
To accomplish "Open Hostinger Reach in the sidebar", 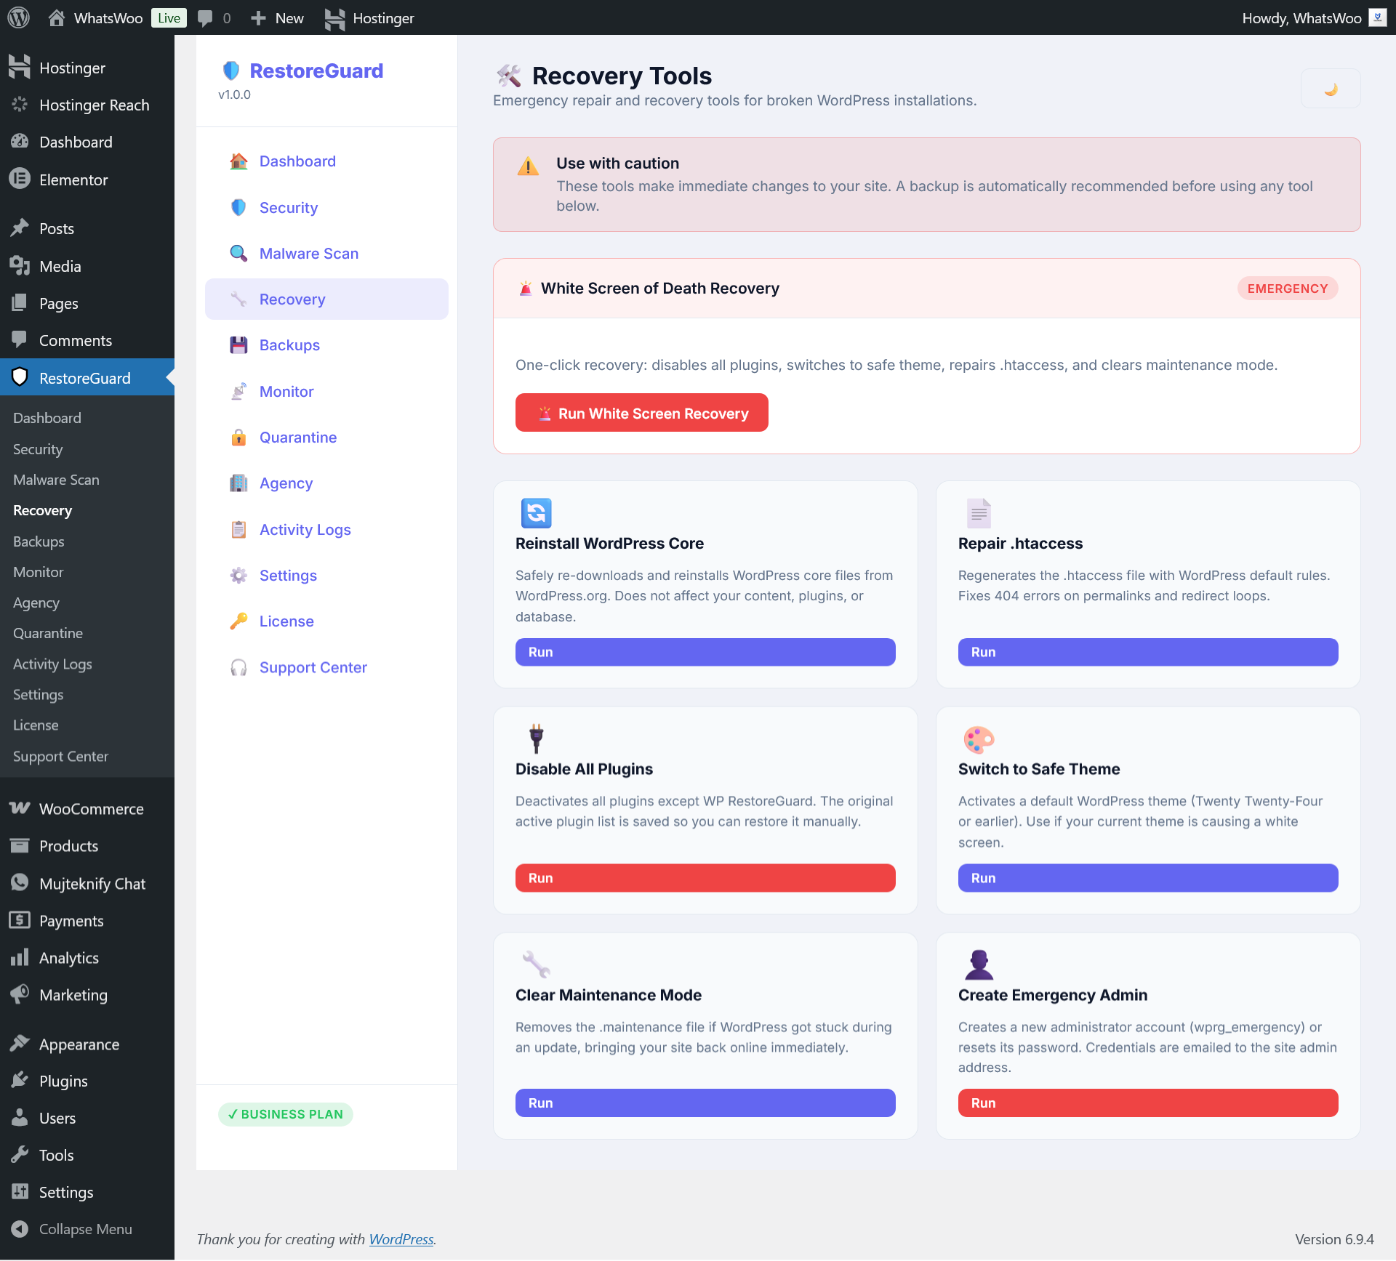I will (87, 105).
